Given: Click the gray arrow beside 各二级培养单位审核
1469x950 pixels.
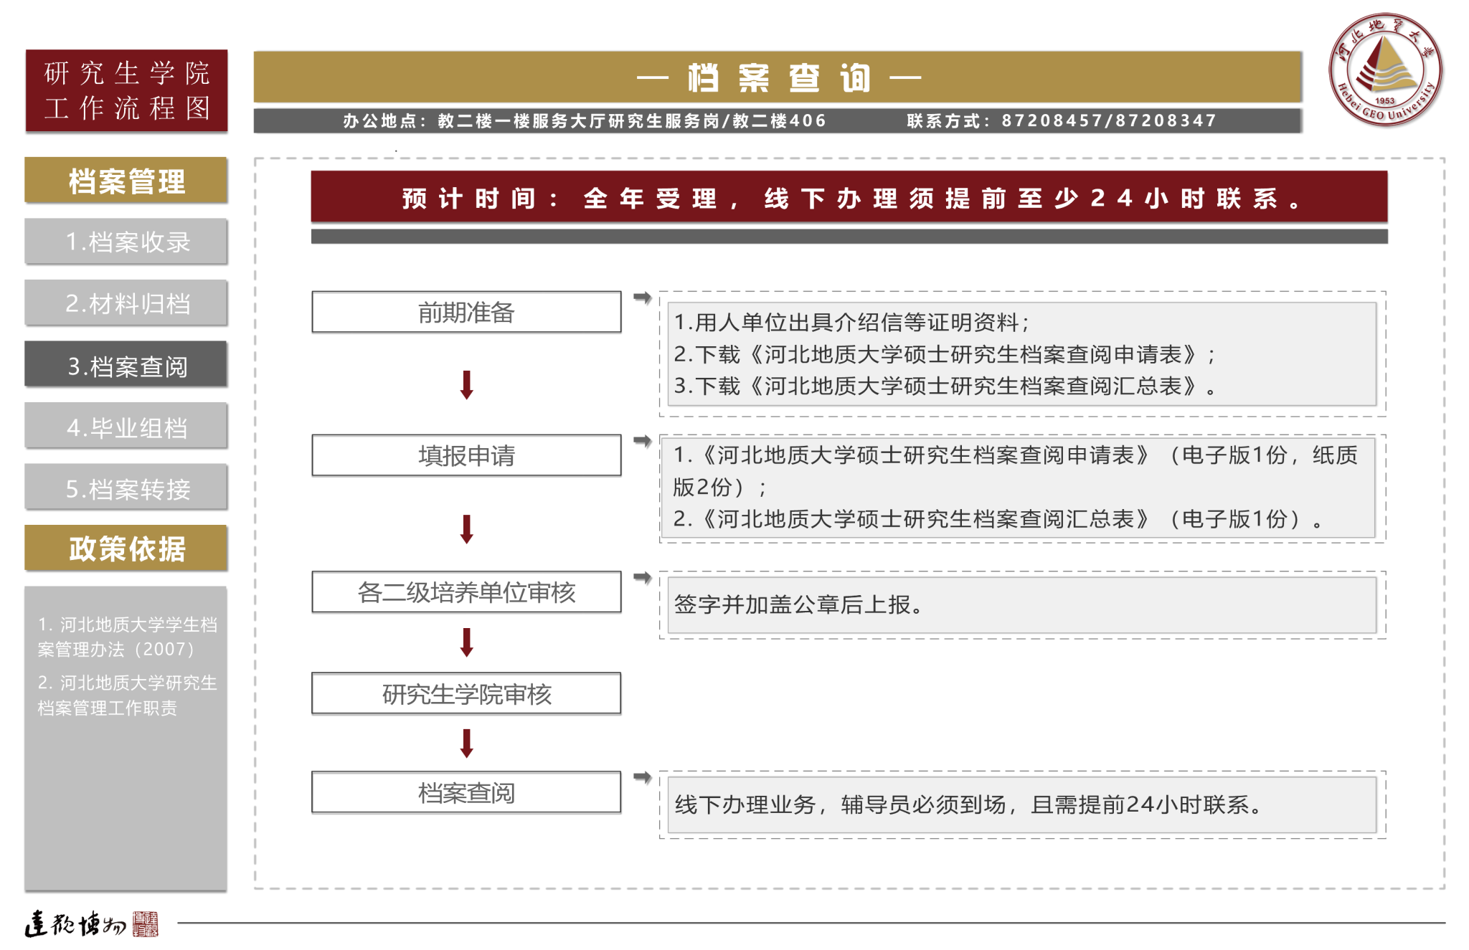Looking at the screenshot, I should [642, 577].
